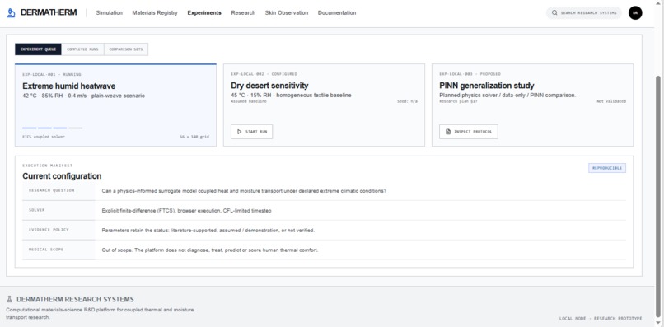The height and width of the screenshot is (327, 664).
Task: Open the Simulation menu
Action: 110,12
